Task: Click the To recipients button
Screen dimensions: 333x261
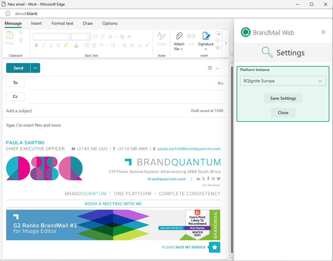Action: click(15, 83)
